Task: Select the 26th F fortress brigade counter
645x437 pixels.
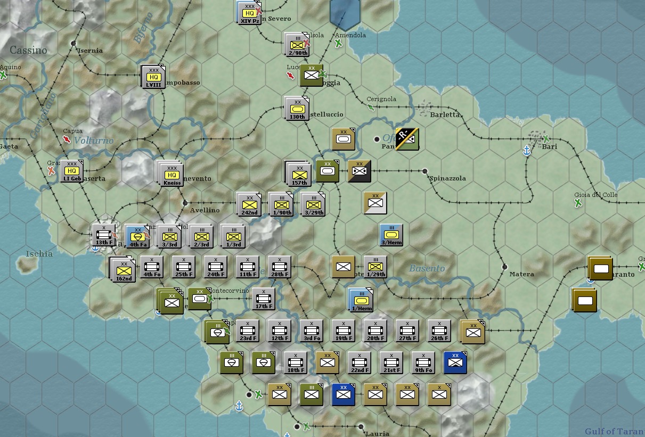Action: (440, 331)
